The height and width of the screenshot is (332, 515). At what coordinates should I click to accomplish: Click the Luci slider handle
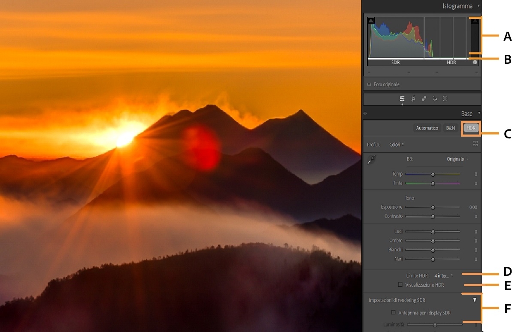pos(433,232)
